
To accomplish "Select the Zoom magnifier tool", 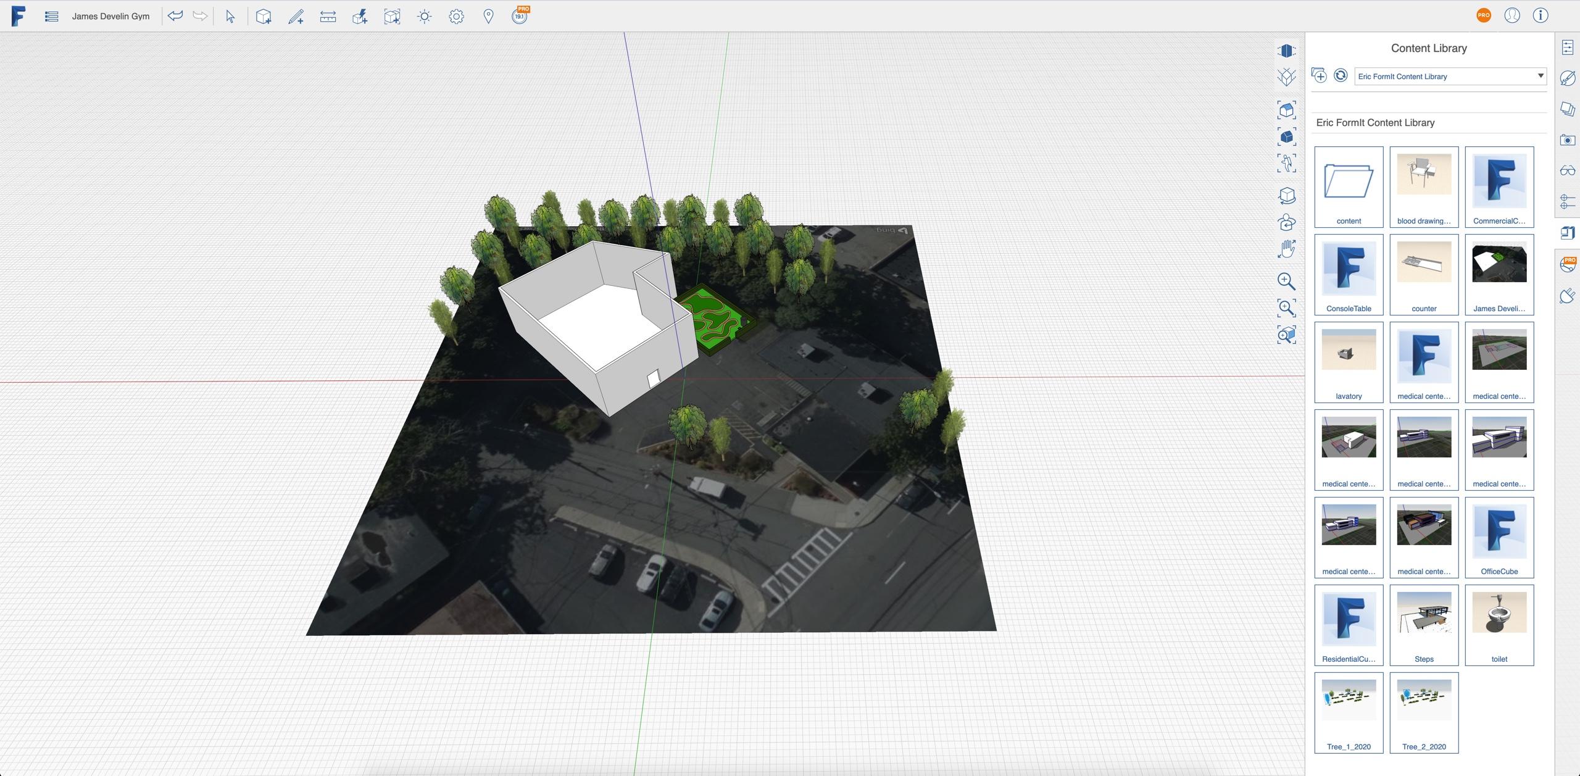I will click(1287, 282).
